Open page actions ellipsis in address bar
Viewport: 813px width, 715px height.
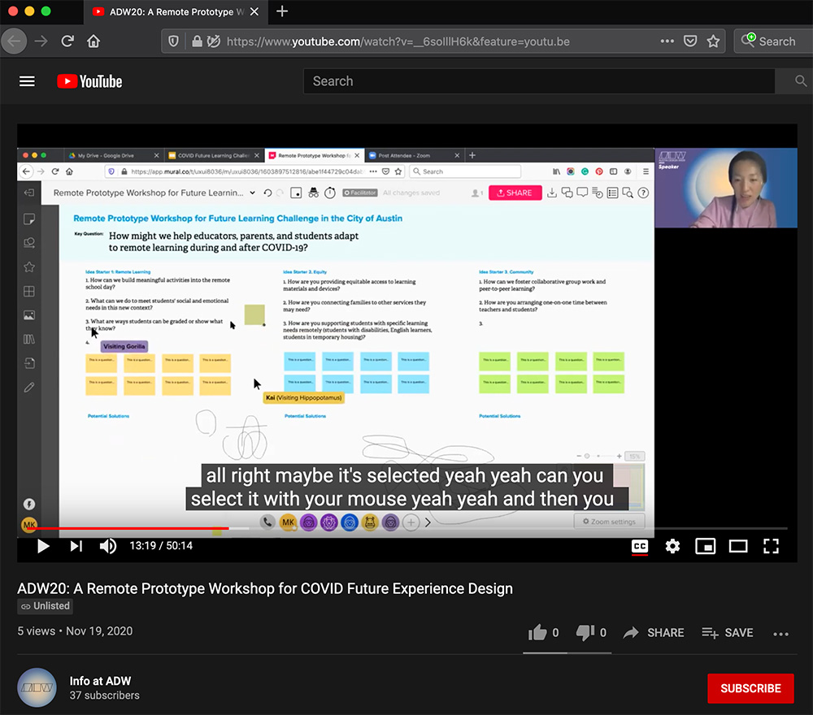pos(667,41)
